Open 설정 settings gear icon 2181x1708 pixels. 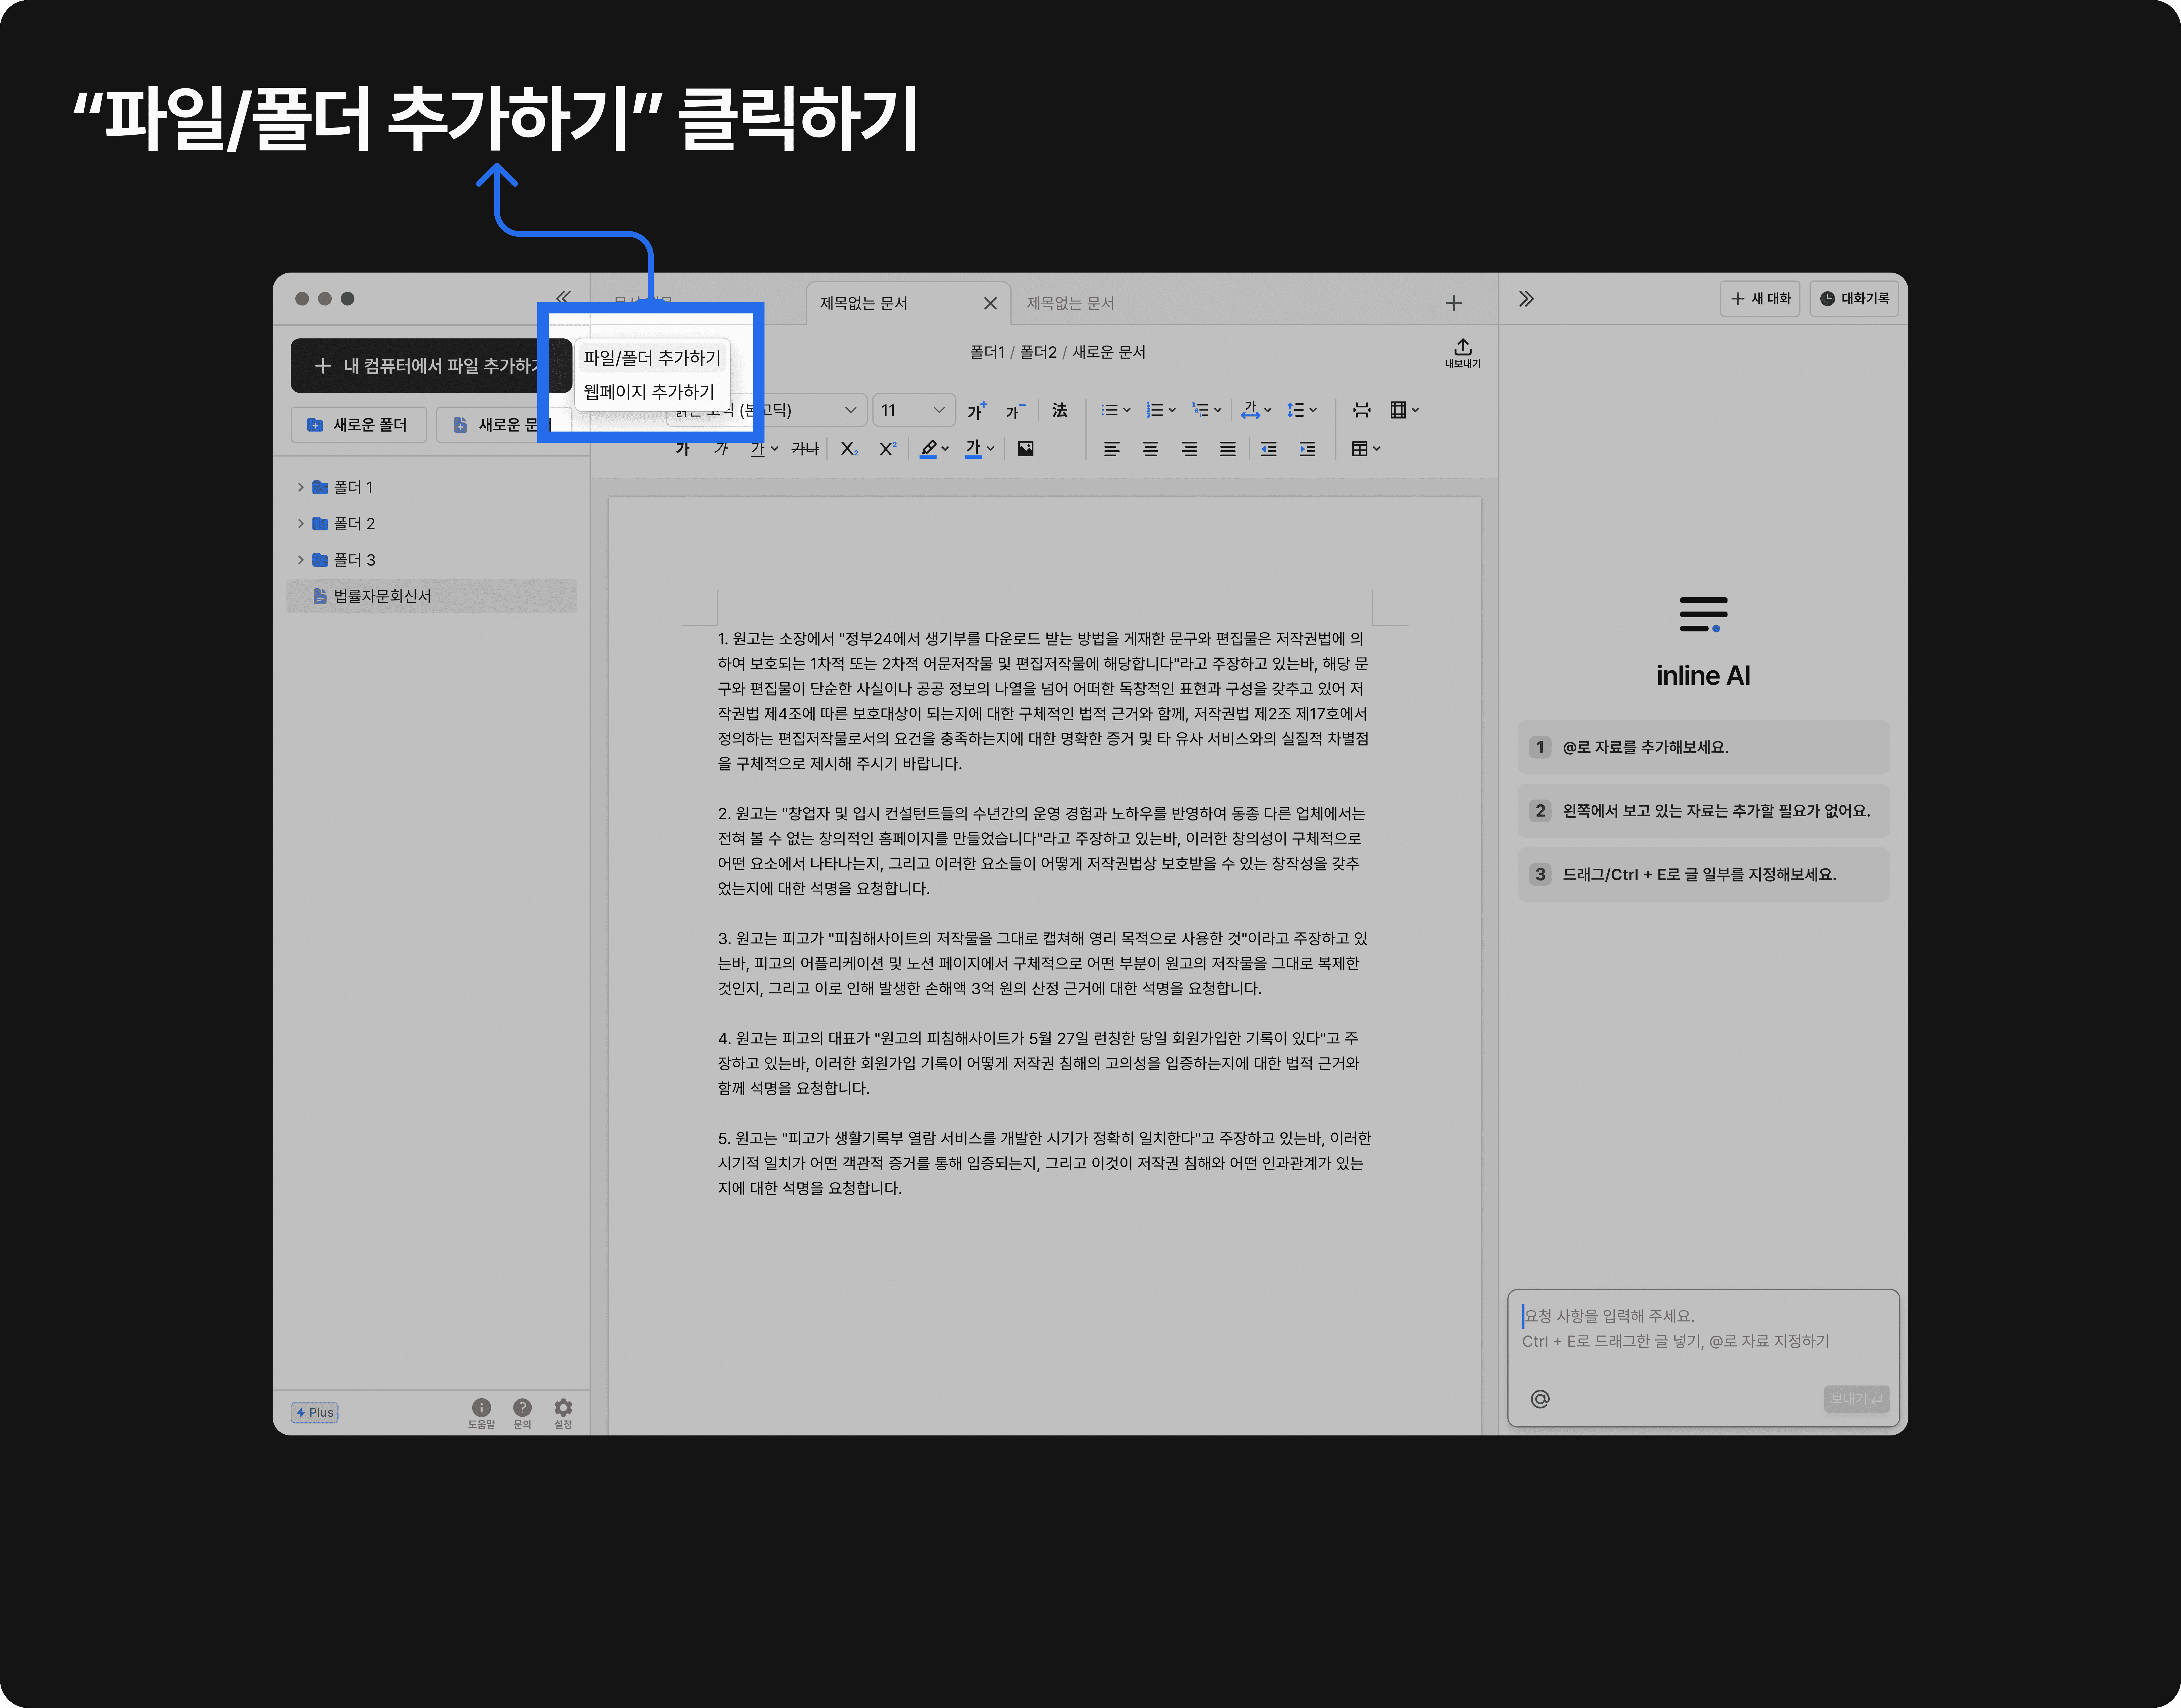pos(563,1413)
